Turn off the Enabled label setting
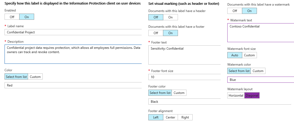Viewport: 294px width, 123px height. tap(12, 17)
